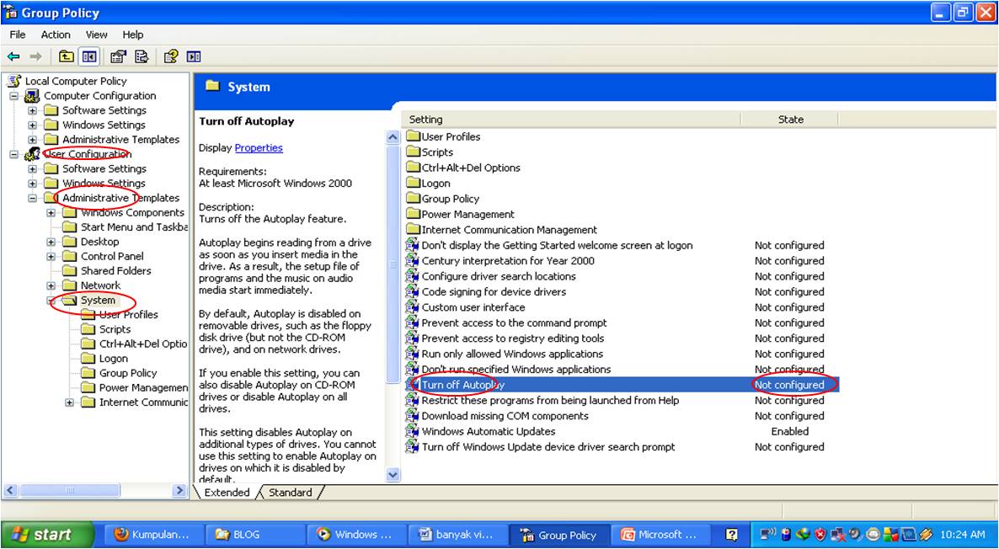
Task: Select Run only allowed Windows applications
Action: pos(512,354)
